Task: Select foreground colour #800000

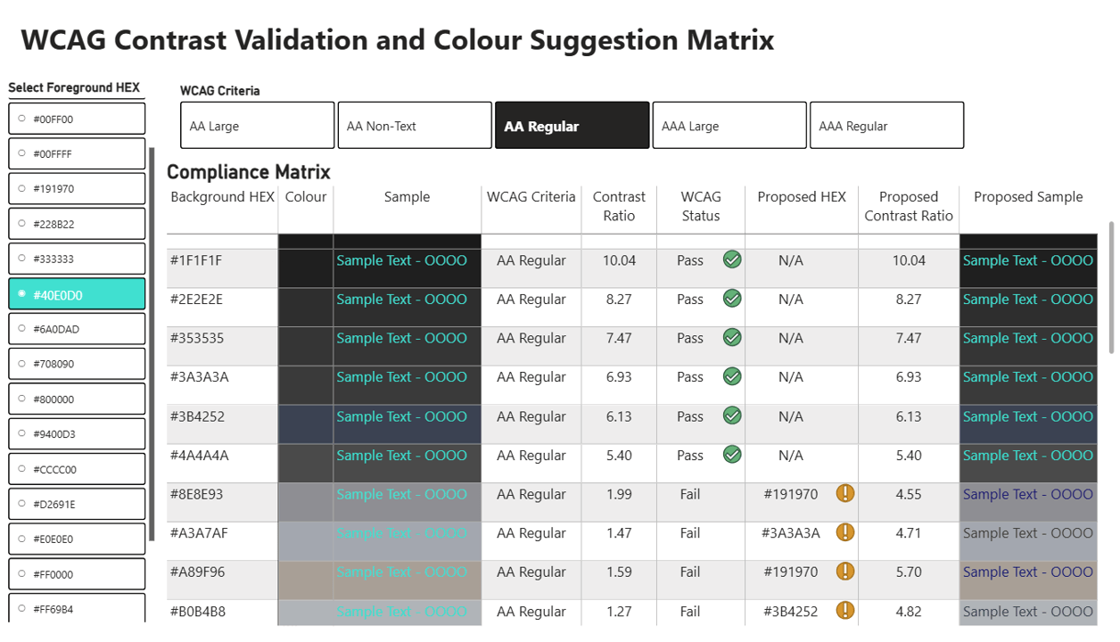Action: (x=77, y=399)
